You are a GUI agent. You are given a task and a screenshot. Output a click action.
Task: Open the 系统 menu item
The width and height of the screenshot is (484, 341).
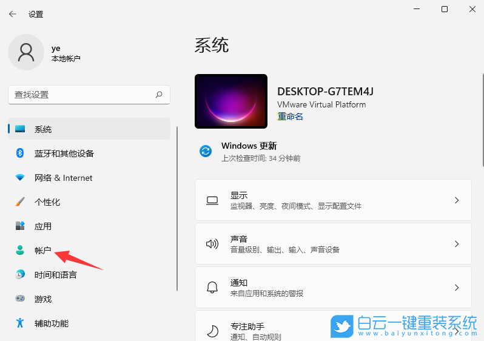pos(89,129)
